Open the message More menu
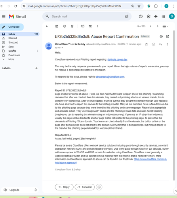 coord(167,44)
